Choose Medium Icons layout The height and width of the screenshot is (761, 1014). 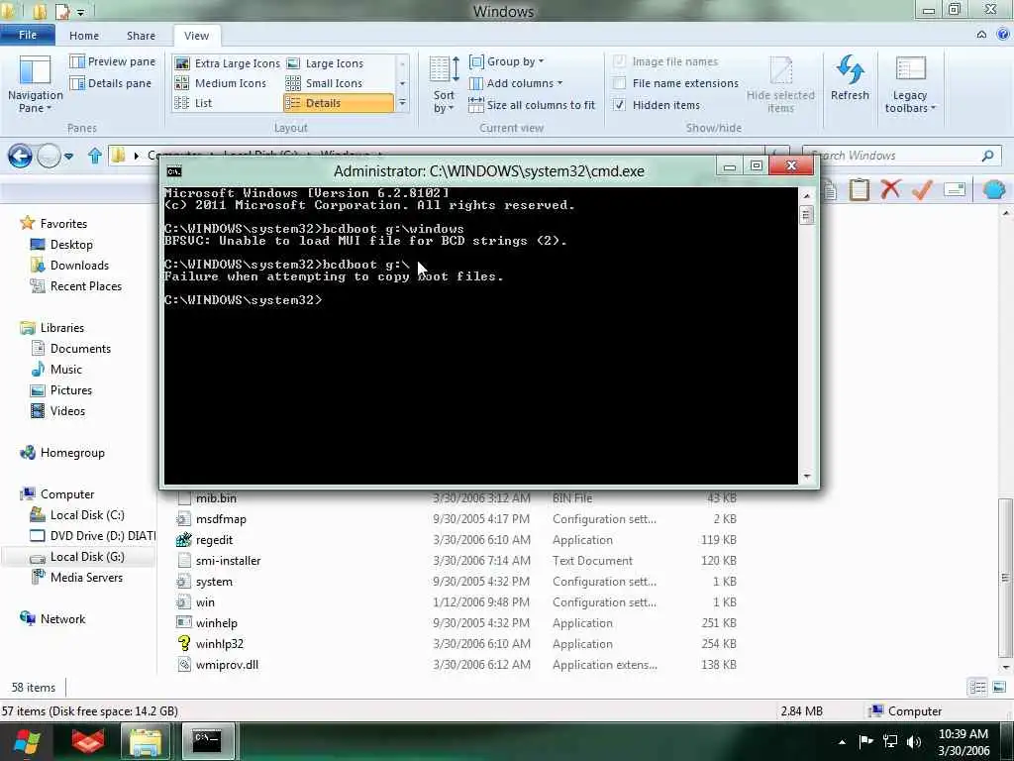pos(221,83)
